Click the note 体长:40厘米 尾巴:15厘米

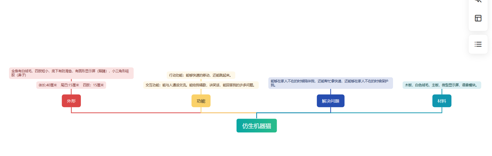click(x=71, y=85)
